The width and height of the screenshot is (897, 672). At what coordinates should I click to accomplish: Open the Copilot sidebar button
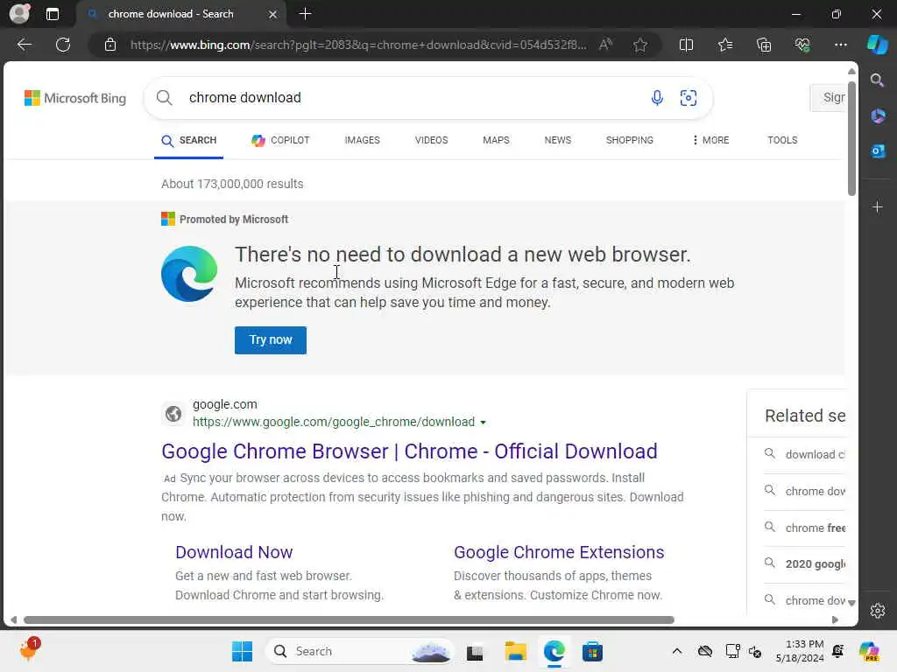pyautogui.click(x=877, y=45)
